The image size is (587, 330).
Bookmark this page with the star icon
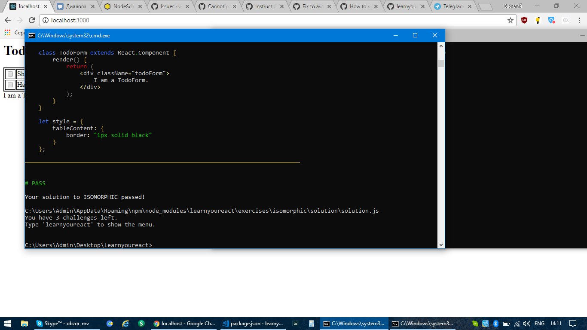511,20
